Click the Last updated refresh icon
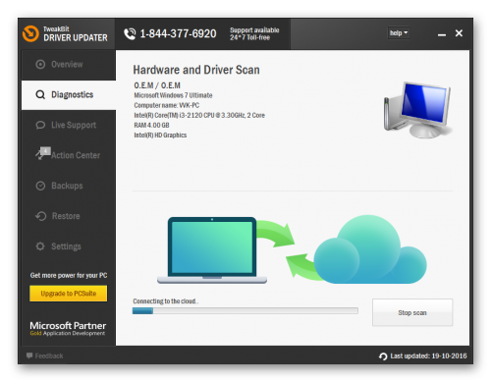Viewport: 491px width, 382px height. tap(383, 356)
